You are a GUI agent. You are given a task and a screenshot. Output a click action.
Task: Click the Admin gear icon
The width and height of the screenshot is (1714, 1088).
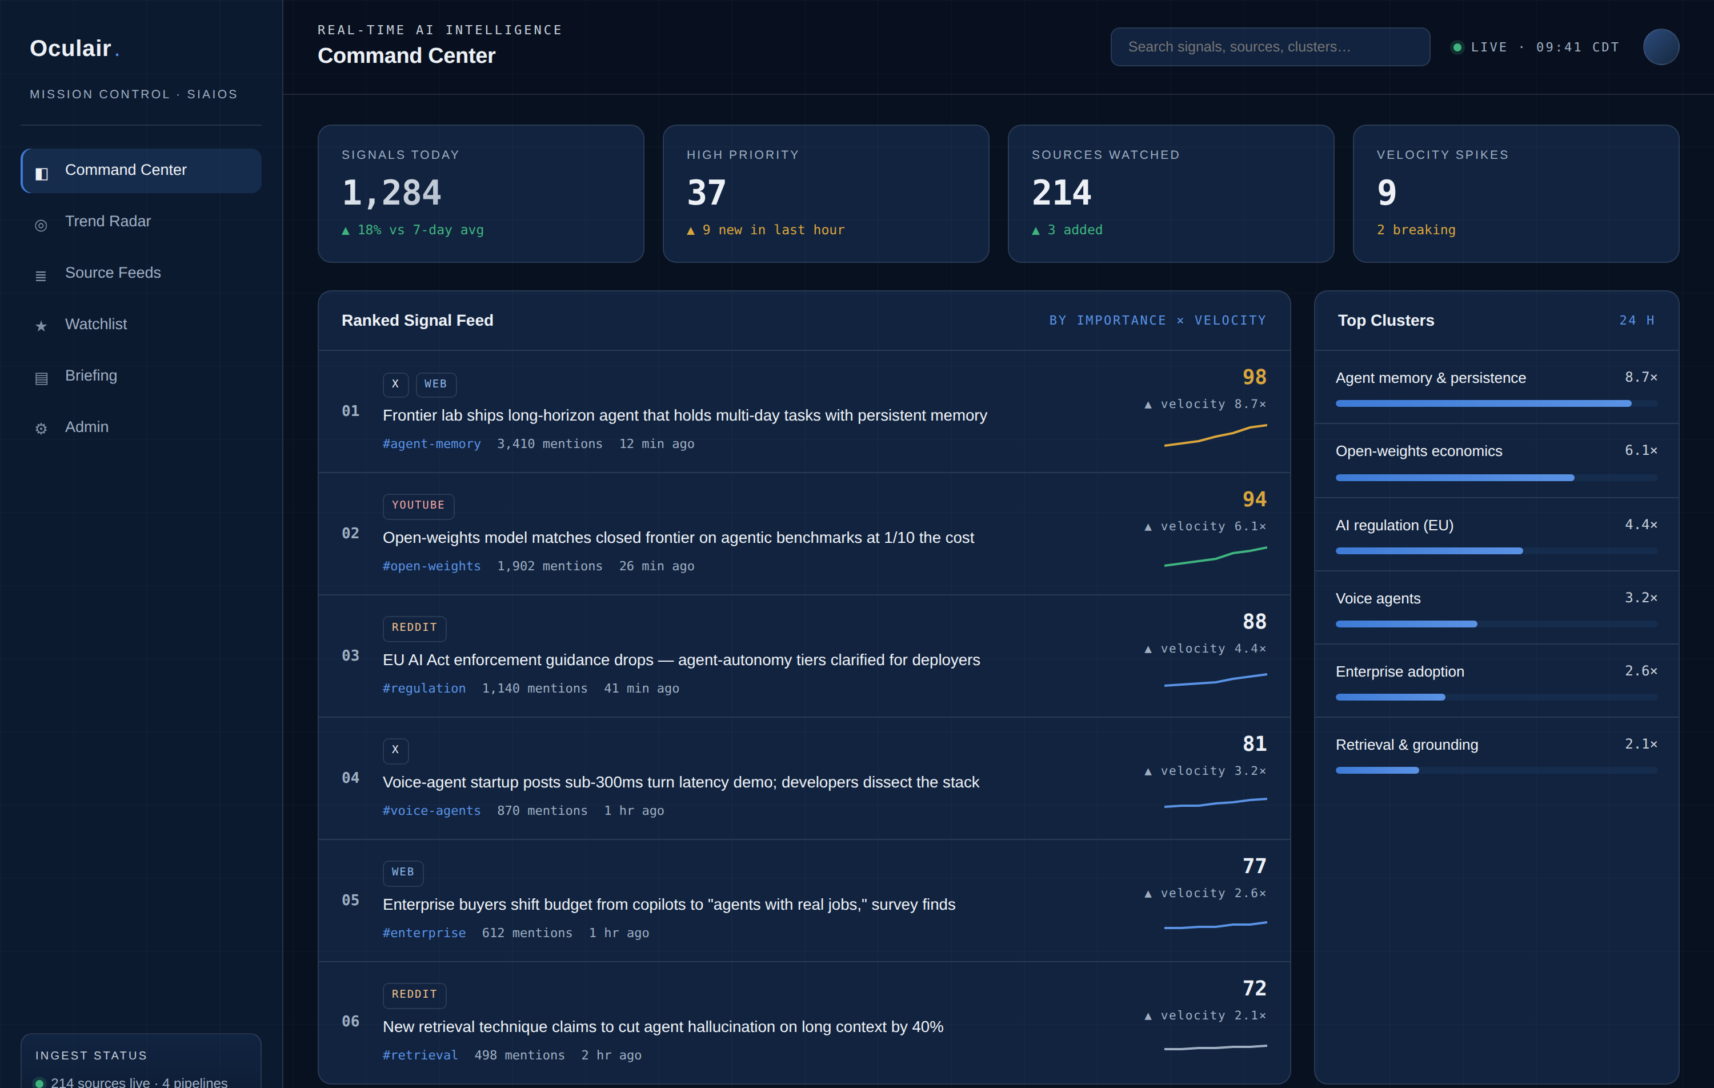41,429
